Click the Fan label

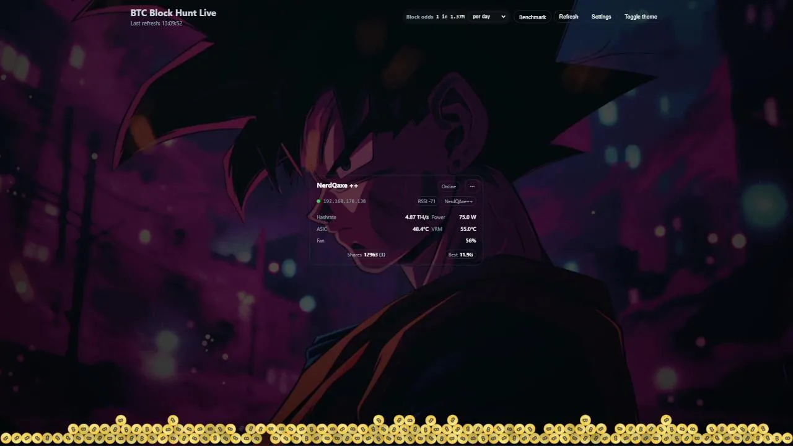tap(320, 241)
